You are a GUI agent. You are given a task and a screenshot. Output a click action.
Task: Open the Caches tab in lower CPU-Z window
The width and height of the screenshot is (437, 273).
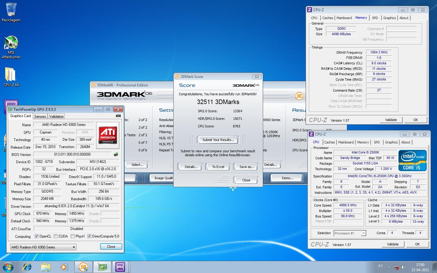click(x=330, y=142)
